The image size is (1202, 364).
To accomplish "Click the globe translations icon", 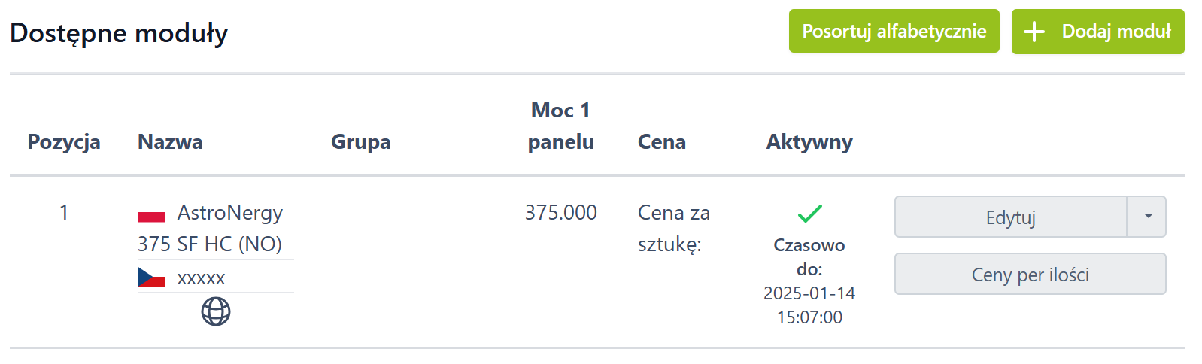I will (x=216, y=311).
